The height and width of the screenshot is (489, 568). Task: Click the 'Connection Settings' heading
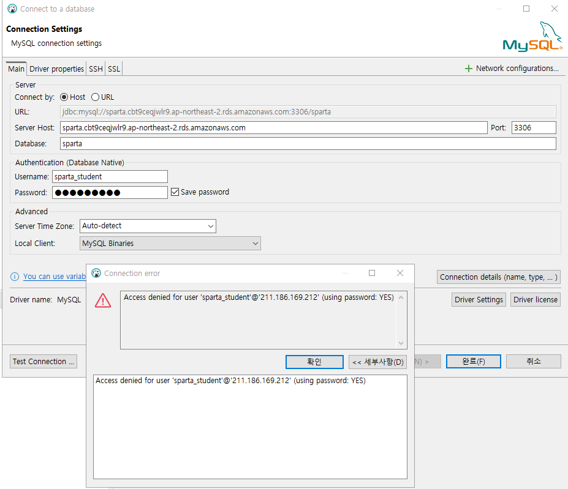[44, 29]
